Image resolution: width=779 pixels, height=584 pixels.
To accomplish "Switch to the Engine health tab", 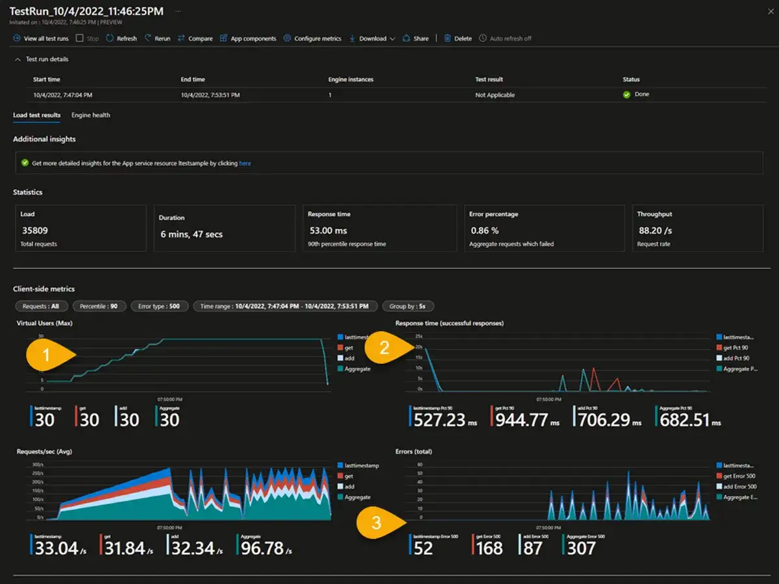I will click(x=90, y=115).
